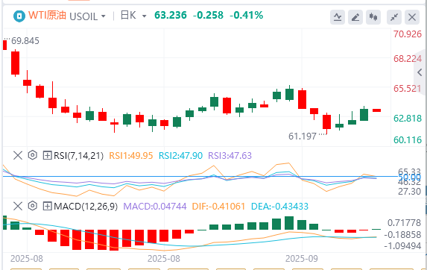Click the RSI(7,14,21) indicator label
The image size is (427, 270).
pos(79,156)
